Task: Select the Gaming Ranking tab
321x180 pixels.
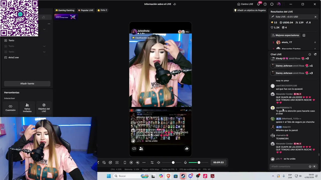Action: pyautogui.click(x=65, y=10)
